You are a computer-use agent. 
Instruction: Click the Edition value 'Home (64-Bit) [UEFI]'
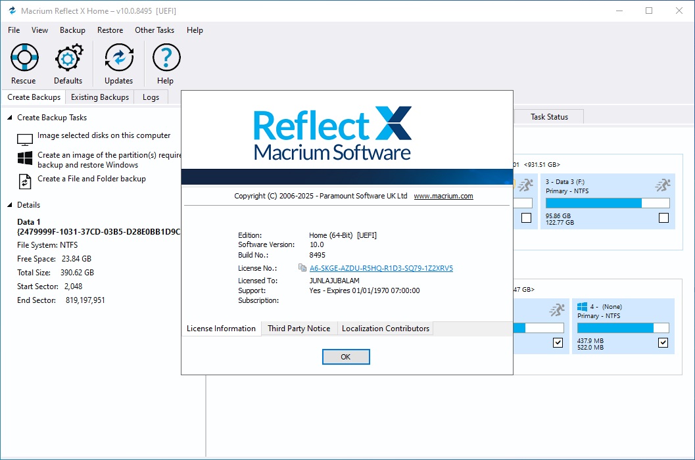tap(343, 235)
